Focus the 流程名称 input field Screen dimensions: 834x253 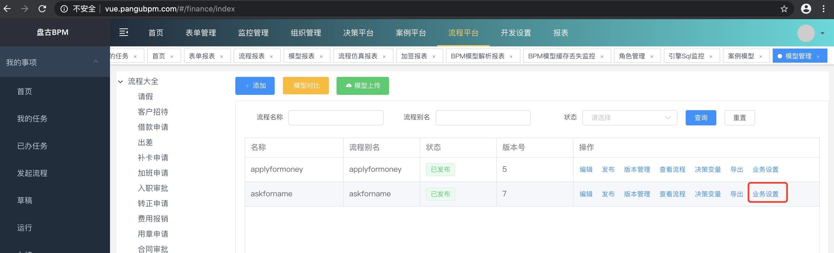[336, 118]
